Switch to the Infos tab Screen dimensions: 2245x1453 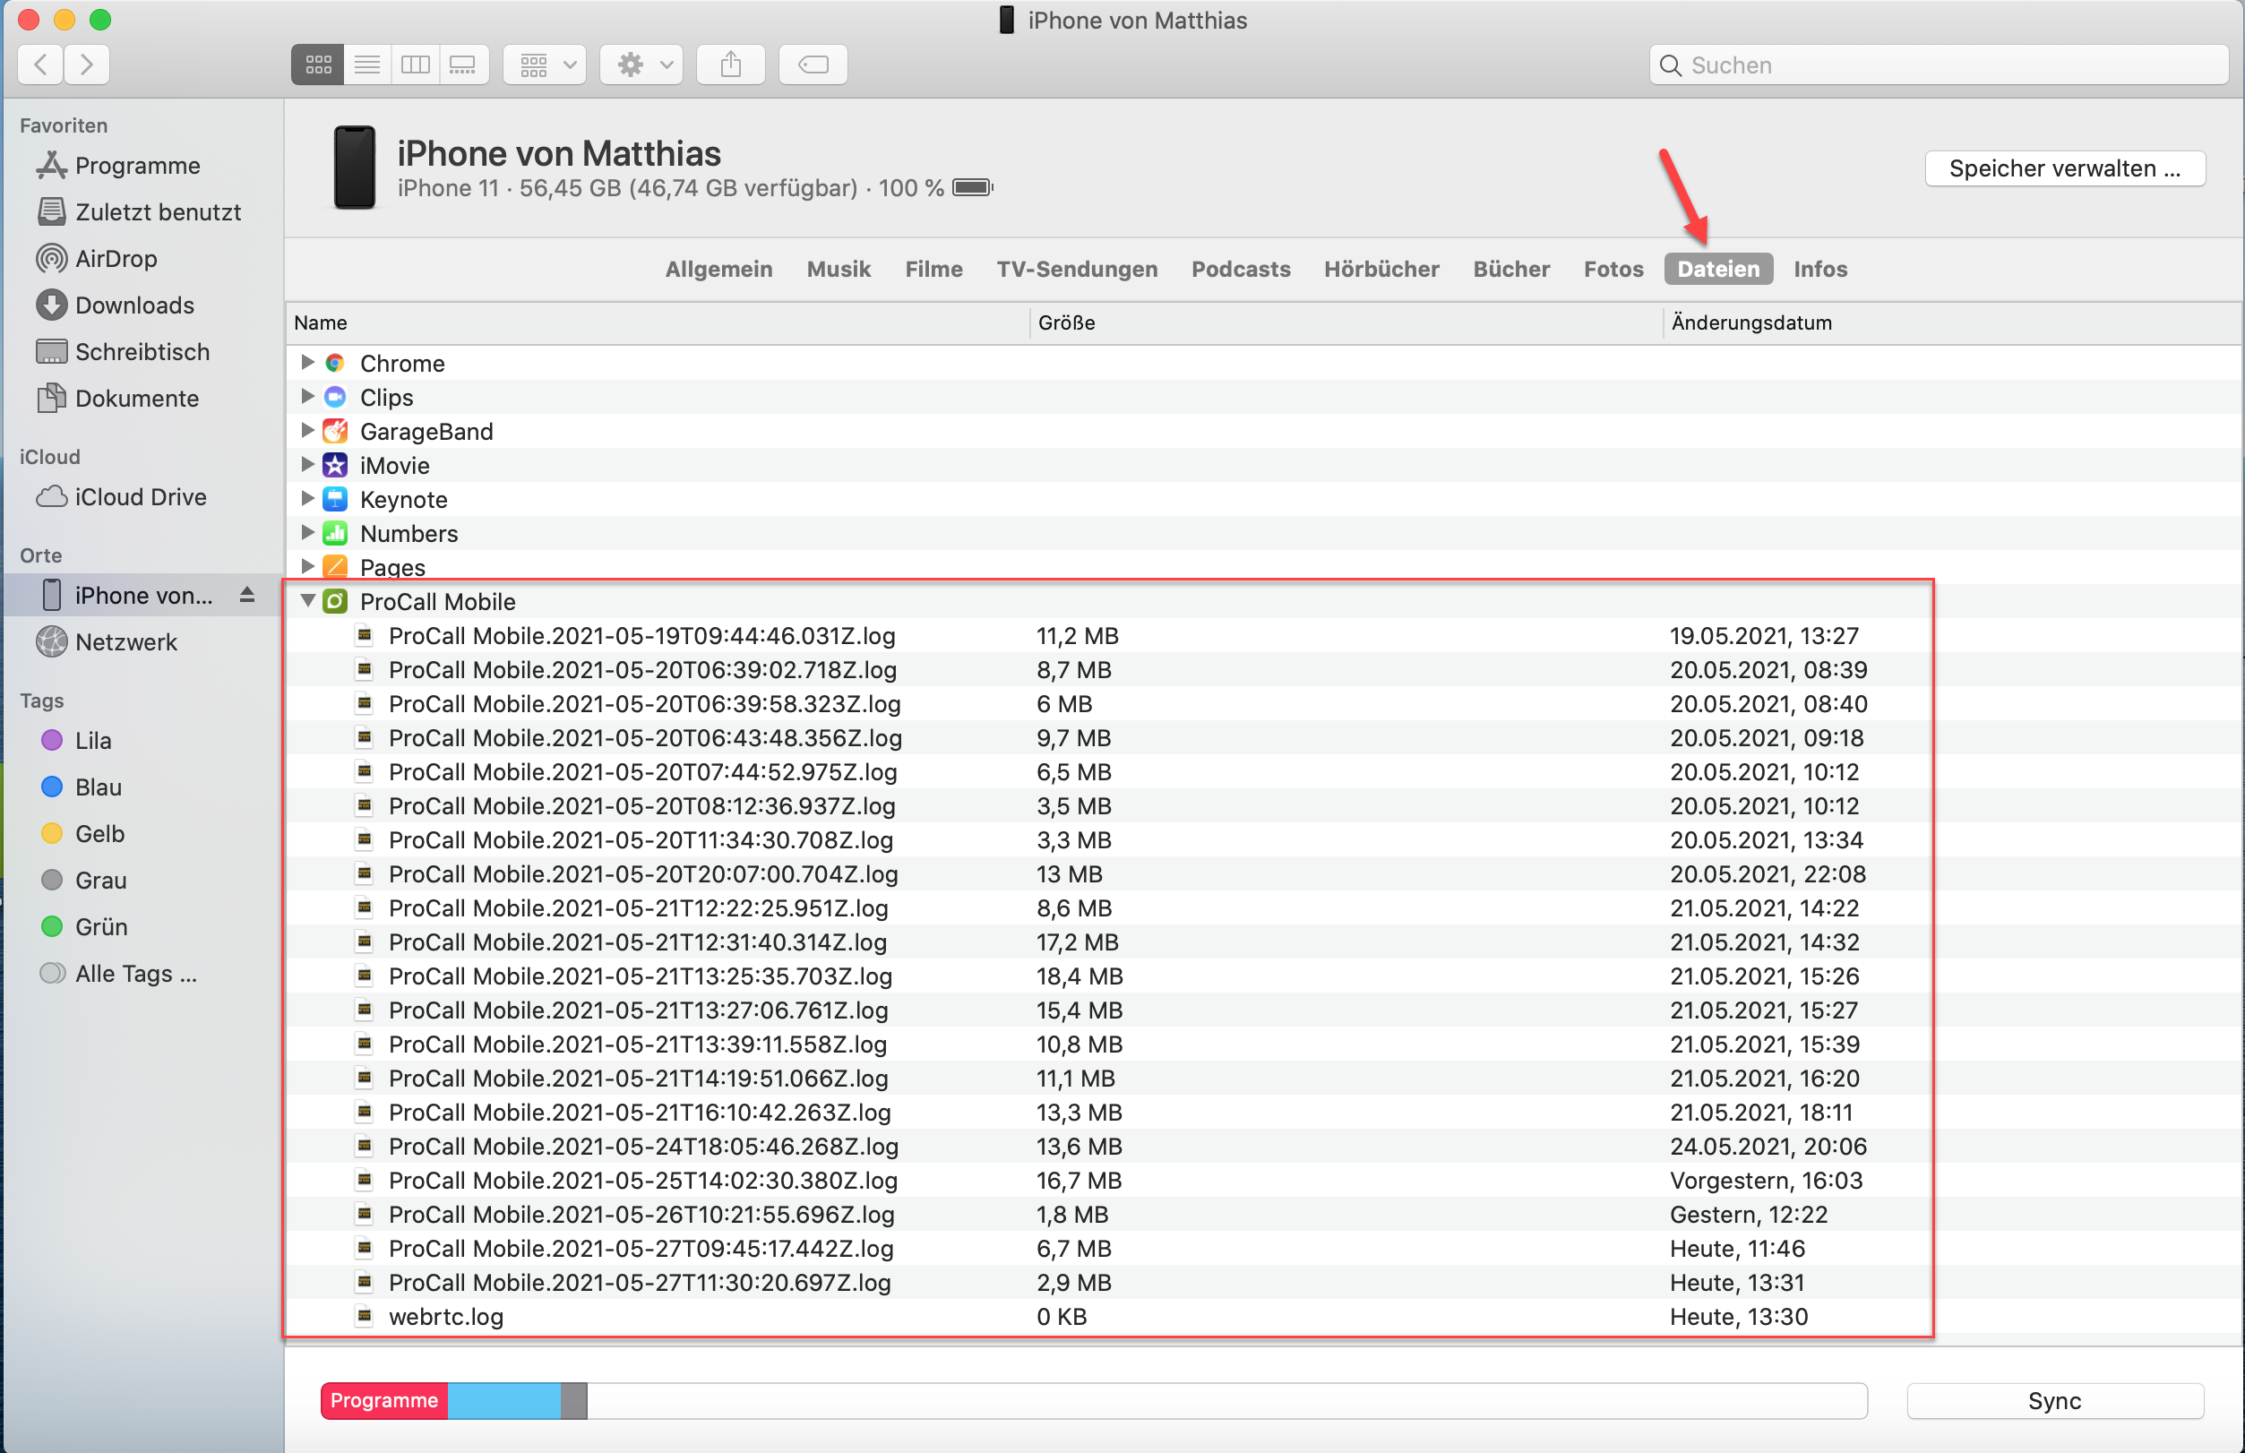point(1819,269)
